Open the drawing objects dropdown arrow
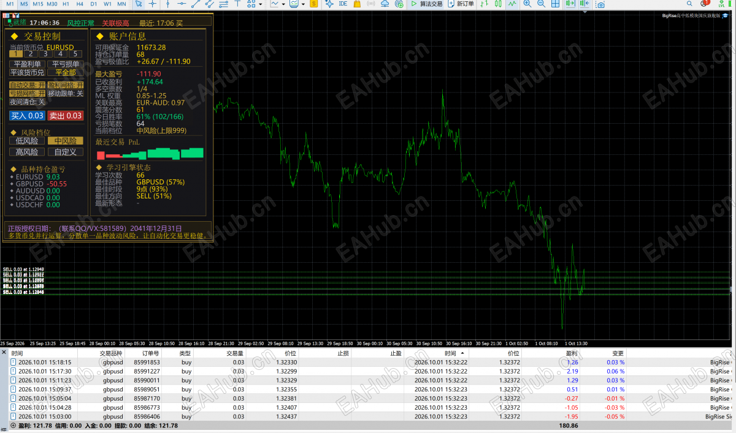Viewport: 736px width, 433px height. 261,4
